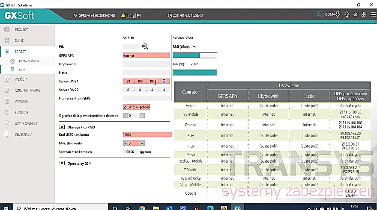Click the Windows taskbar search box
Image resolution: width=377 pixels, height=210 pixels.
(x=60, y=208)
